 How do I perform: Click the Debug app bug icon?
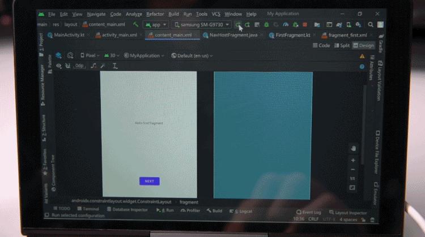coord(266,25)
